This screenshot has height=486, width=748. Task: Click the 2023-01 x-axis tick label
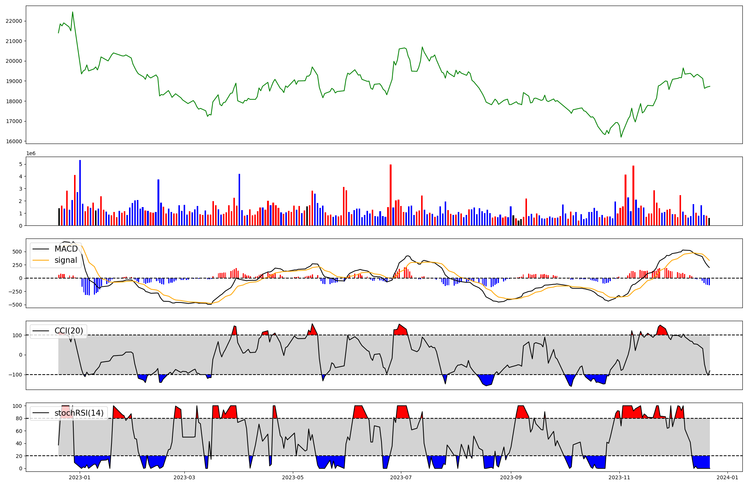[x=80, y=477]
